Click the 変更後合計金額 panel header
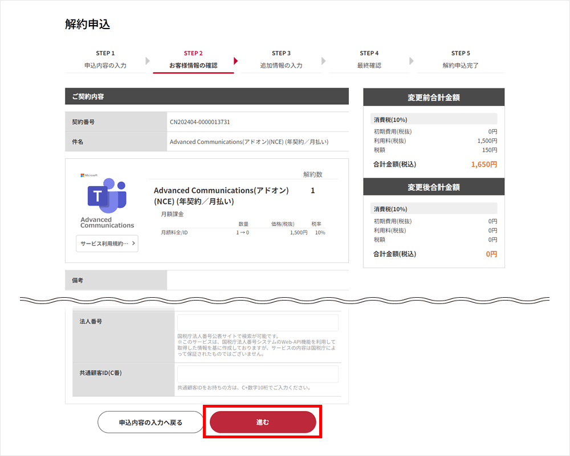Screen dimensions: 570x456 [x=434, y=187]
